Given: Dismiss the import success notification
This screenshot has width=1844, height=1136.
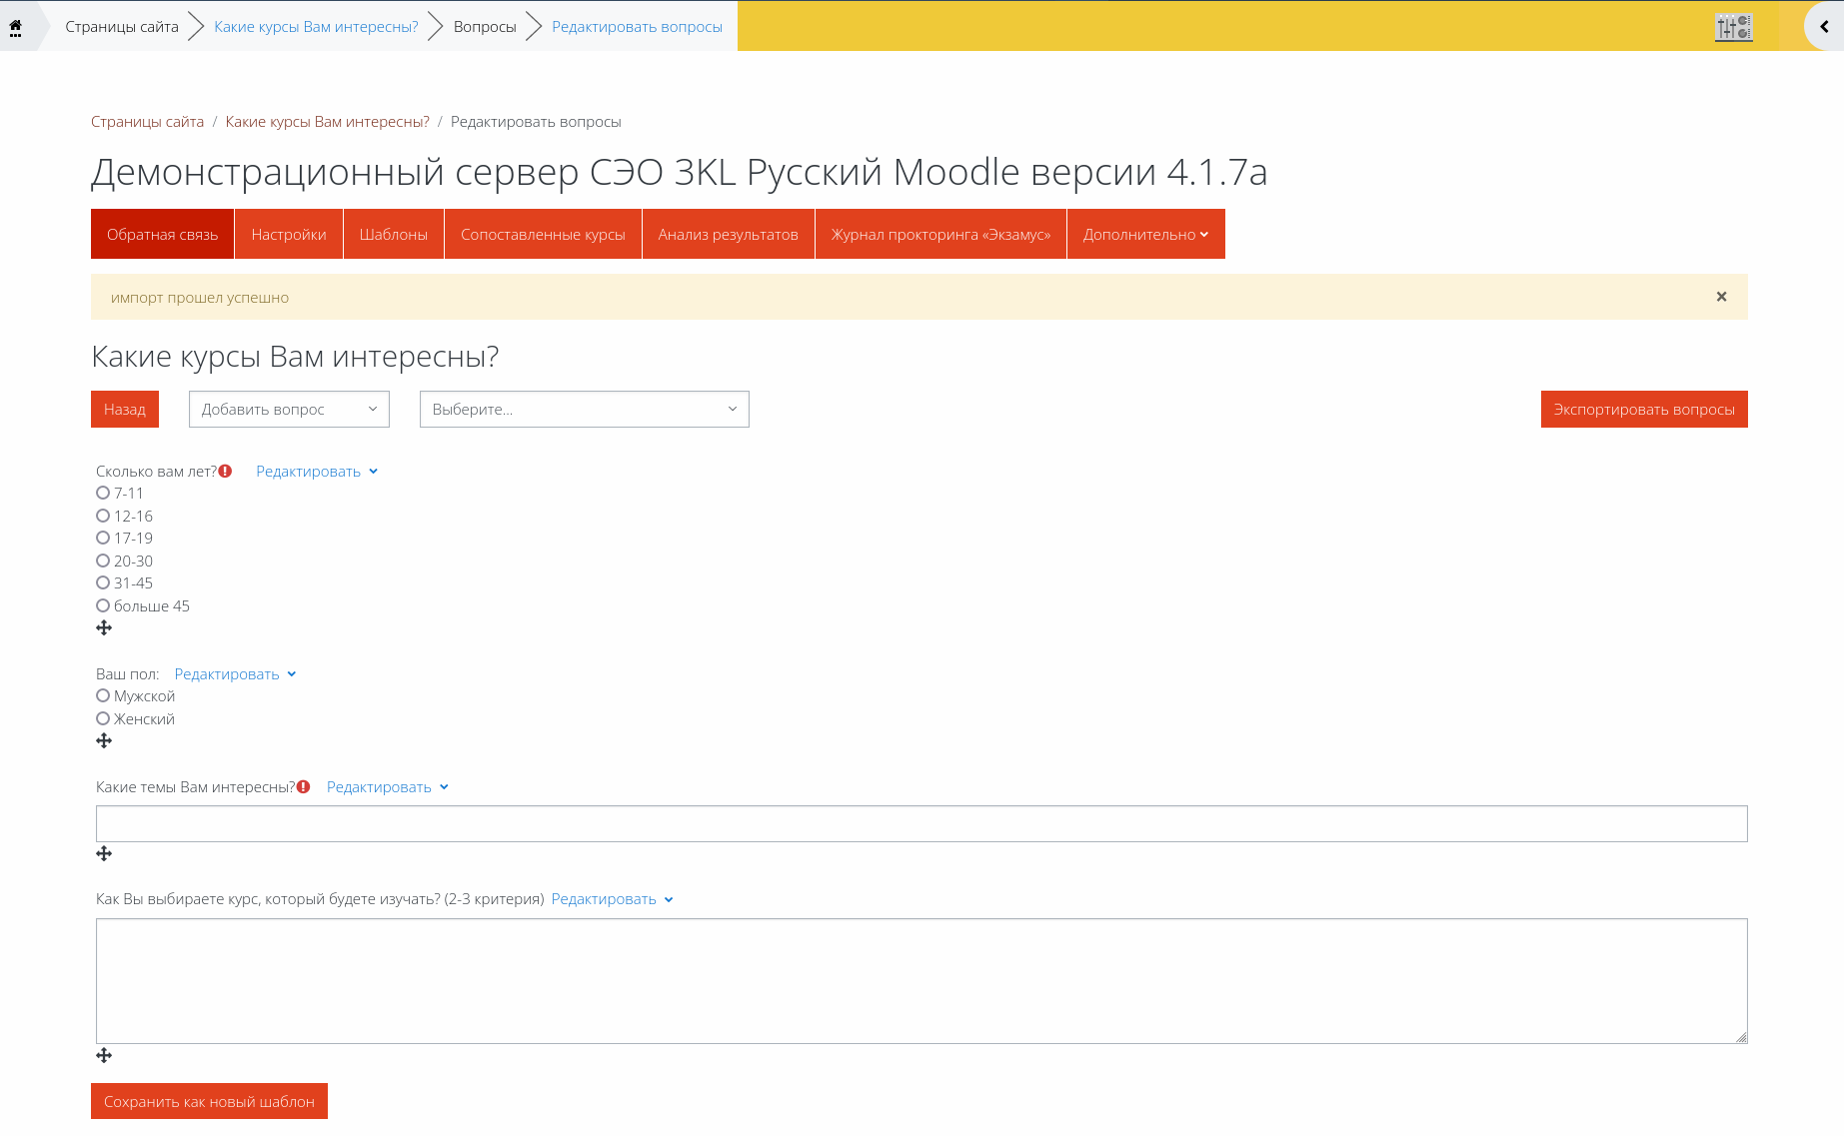Looking at the screenshot, I should tap(1721, 297).
